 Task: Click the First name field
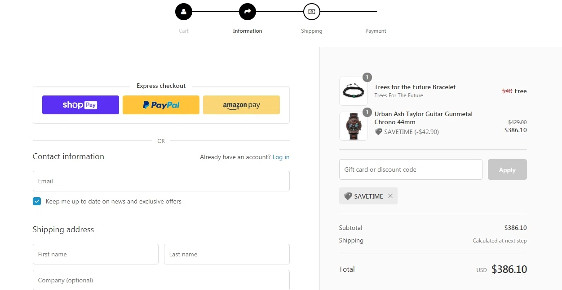pyautogui.click(x=95, y=254)
